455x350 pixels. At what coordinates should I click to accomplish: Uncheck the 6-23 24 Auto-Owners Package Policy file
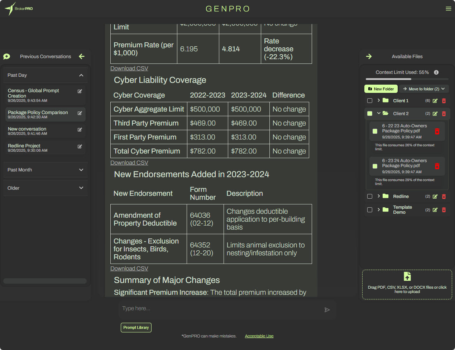click(x=375, y=166)
